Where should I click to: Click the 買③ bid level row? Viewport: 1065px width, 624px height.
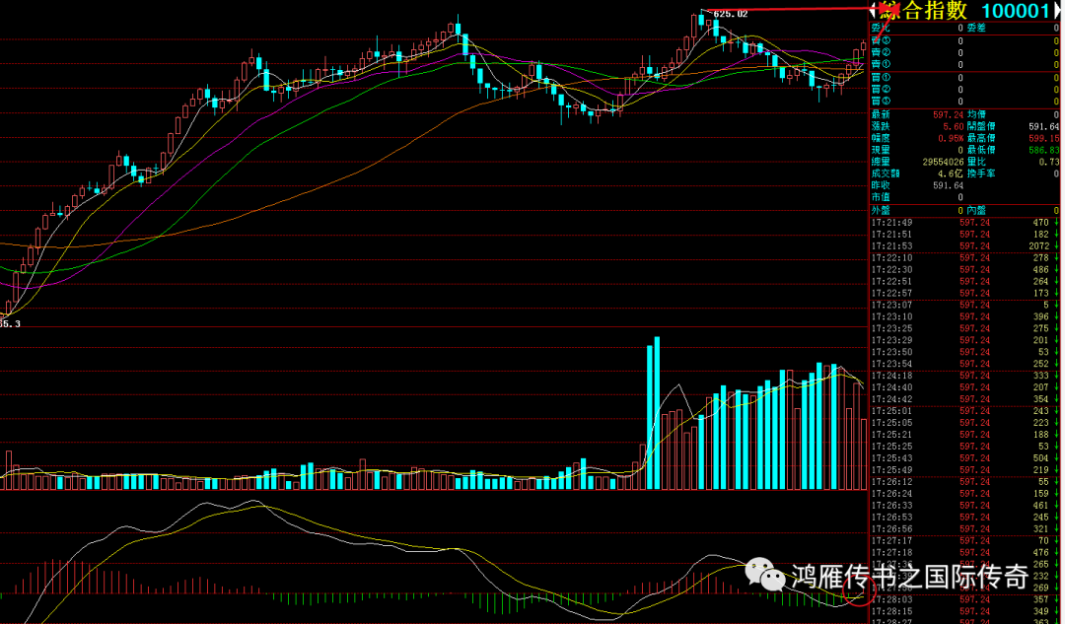[965, 102]
